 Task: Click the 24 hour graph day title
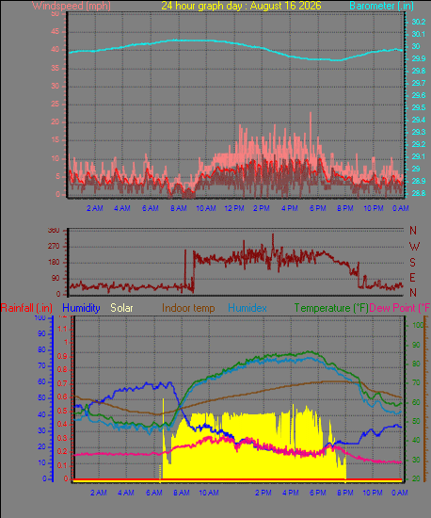(241, 6)
